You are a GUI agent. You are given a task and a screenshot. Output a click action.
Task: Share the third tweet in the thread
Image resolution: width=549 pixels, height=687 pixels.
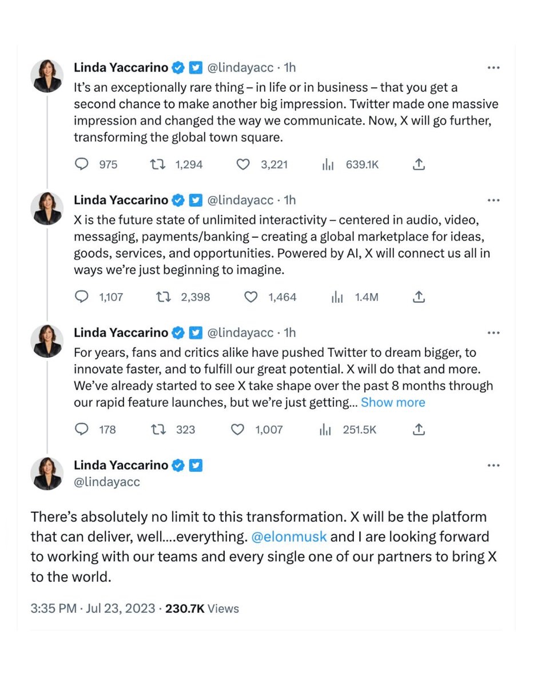(x=419, y=429)
